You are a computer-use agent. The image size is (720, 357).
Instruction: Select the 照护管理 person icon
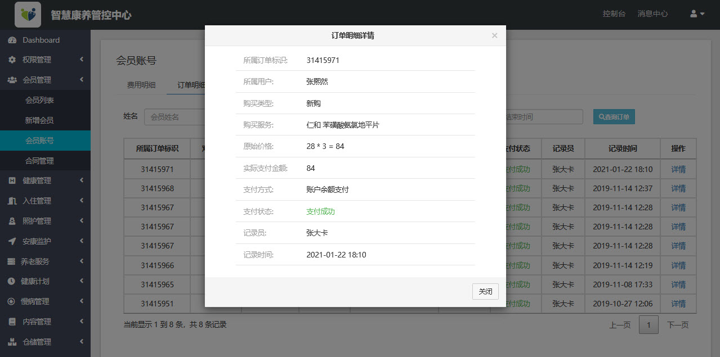12,220
